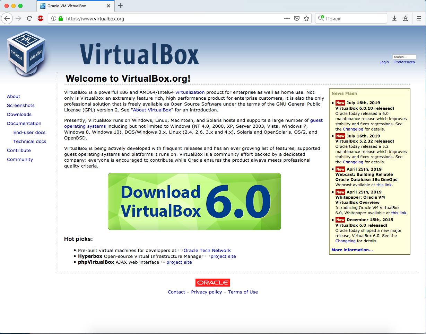This screenshot has height=334, width=426.
Task: Bookmark this page with the star icon
Action: (306, 18)
